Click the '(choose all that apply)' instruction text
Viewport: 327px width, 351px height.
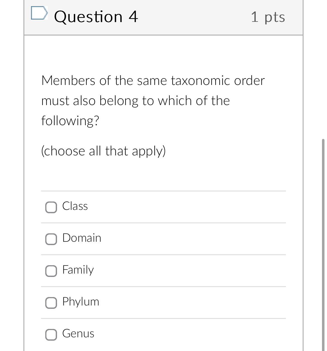pyautogui.click(x=103, y=151)
